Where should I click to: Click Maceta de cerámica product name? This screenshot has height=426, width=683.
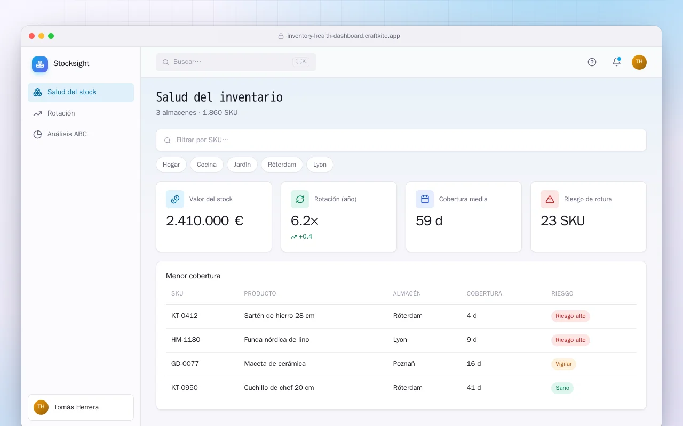[275, 364]
